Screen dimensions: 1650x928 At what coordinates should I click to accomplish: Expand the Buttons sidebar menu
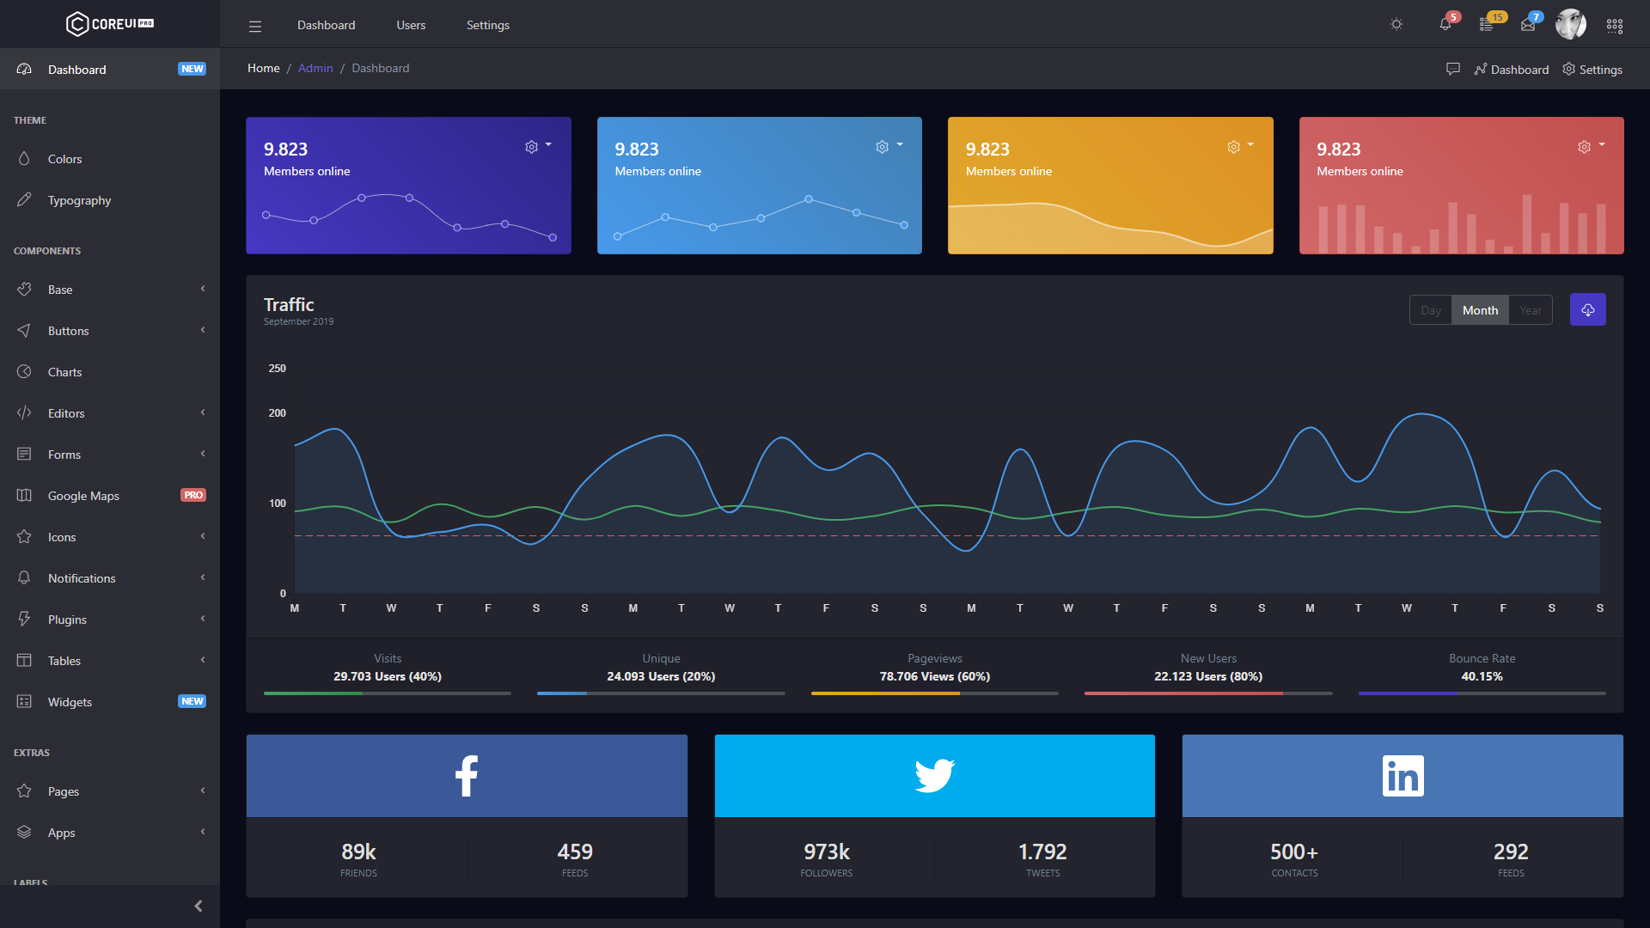click(109, 330)
